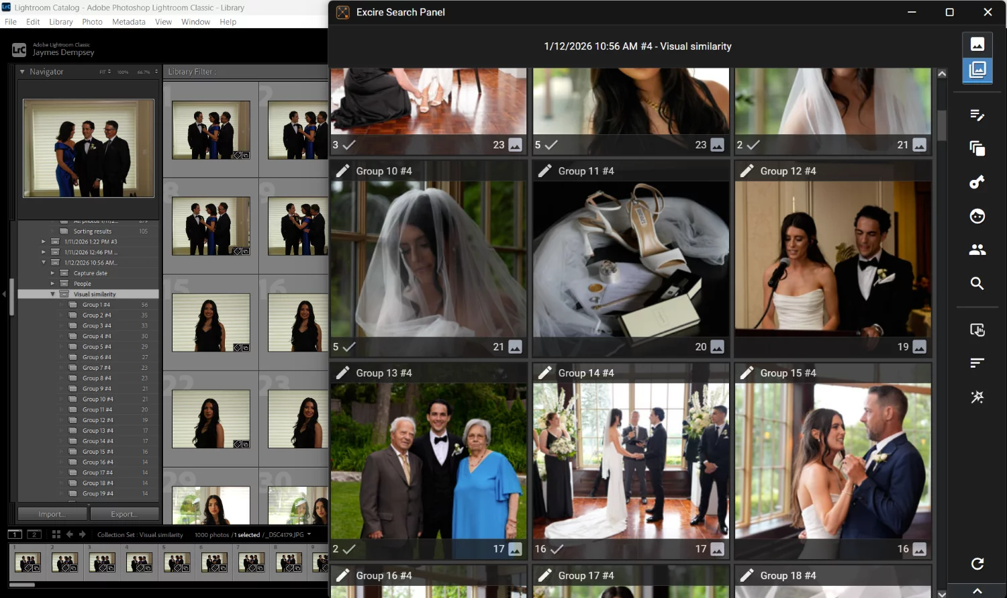Open the find duplicates stacked squares icon
This screenshot has height=598, width=1007.
pyautogui.click(x=977, y=148)
